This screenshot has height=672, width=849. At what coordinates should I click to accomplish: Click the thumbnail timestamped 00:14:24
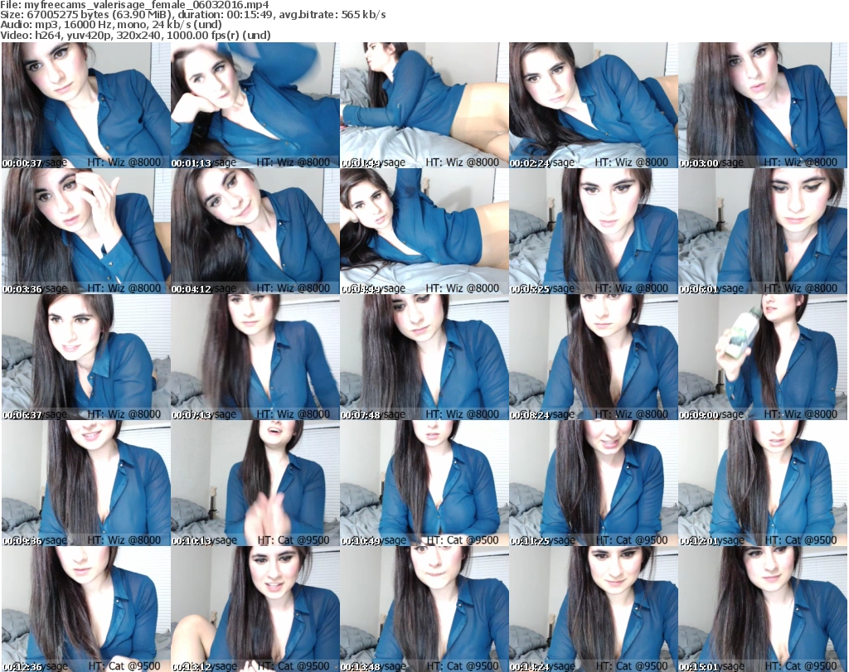pos(593,609)
